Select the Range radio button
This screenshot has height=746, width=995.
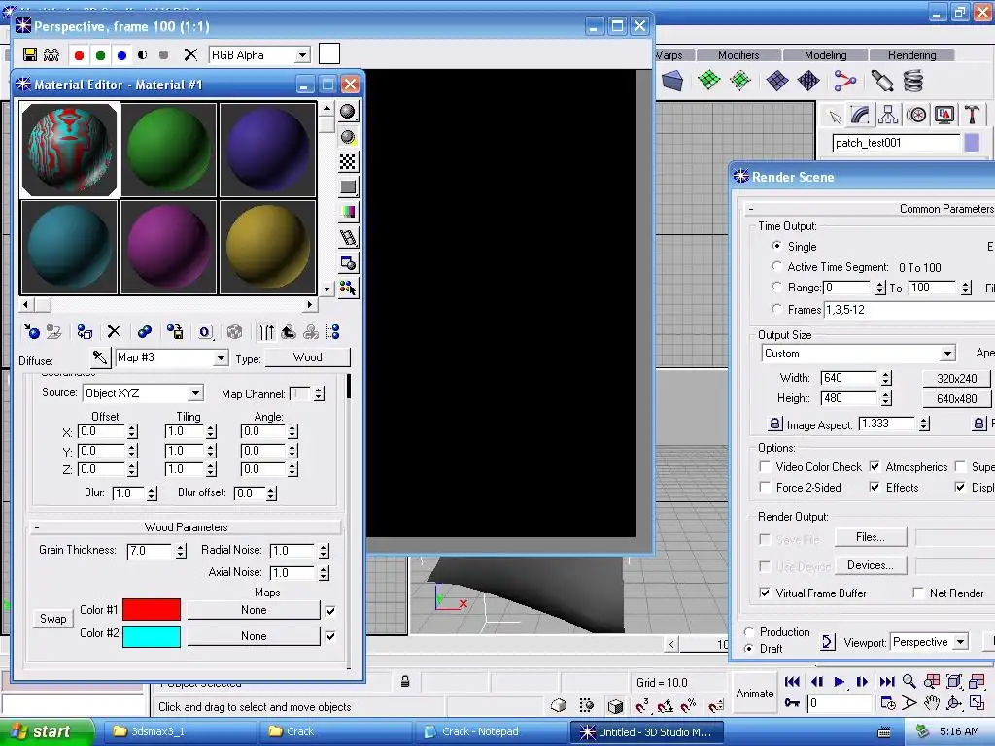coord(776,287)
